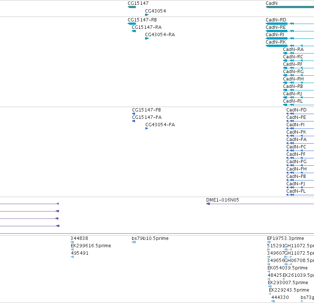Screen dimensions: 314x303
Task: Choose the 515291 feature label
Action: coord(276,246)
